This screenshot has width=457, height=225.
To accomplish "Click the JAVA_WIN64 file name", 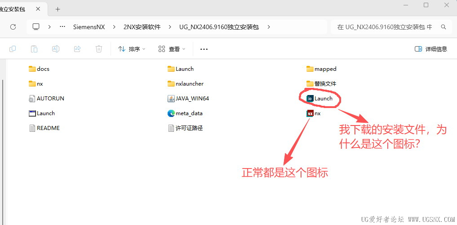I will coord(192,99).
